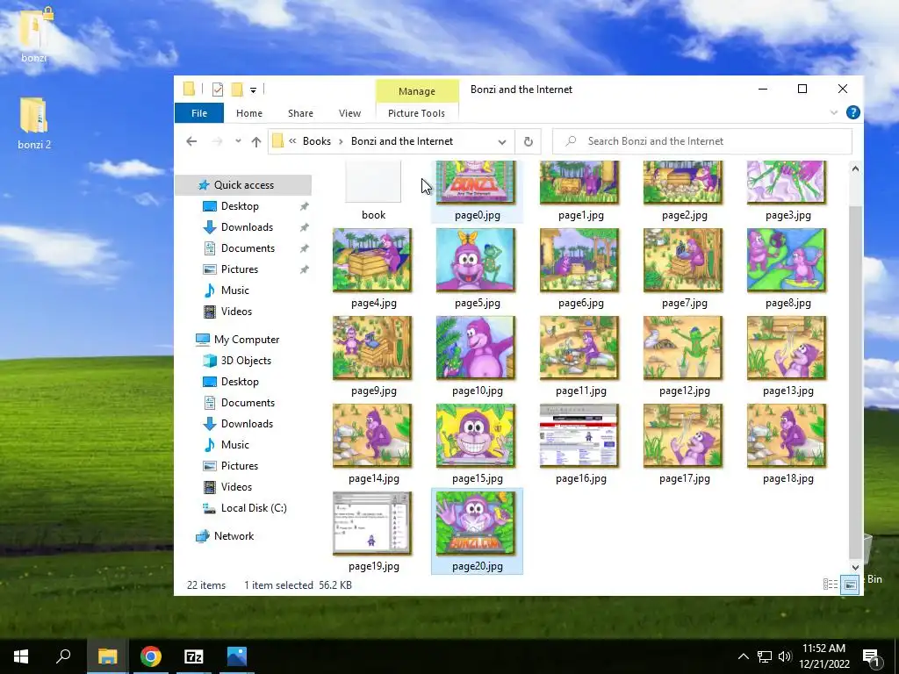Expand the ribbon with the chevron
This screenshot has height=674, width=899.
[x=834, y=112]
